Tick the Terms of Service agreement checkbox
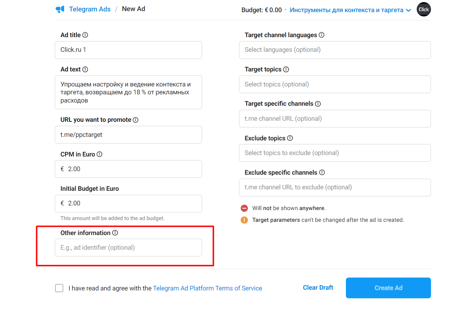The image size is (475, 314). point(59,288)
